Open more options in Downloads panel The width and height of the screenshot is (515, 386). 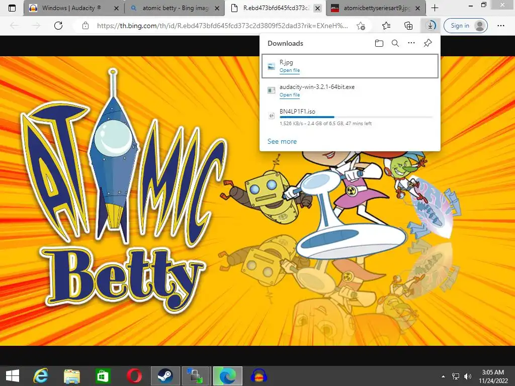tap(411, 43)
